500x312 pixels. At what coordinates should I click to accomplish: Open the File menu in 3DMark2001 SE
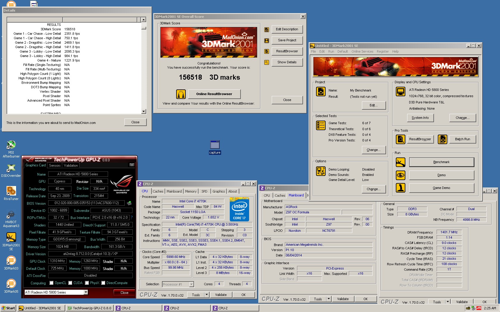pos(313,51)
